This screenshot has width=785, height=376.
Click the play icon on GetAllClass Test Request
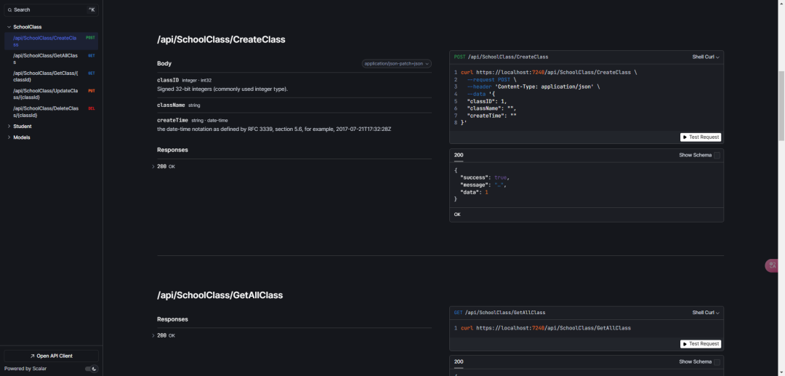685,344
